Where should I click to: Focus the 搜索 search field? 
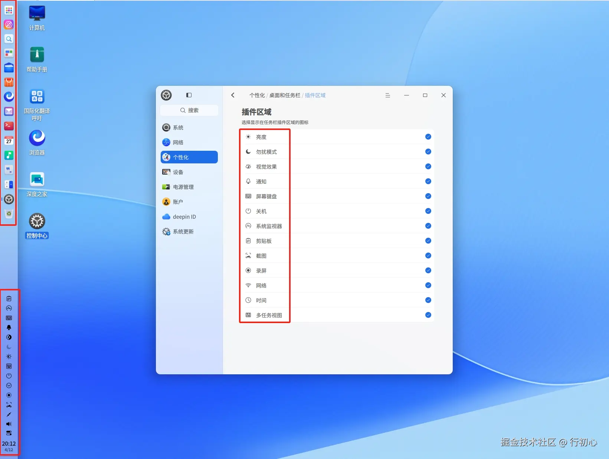[x=189, y=110]
